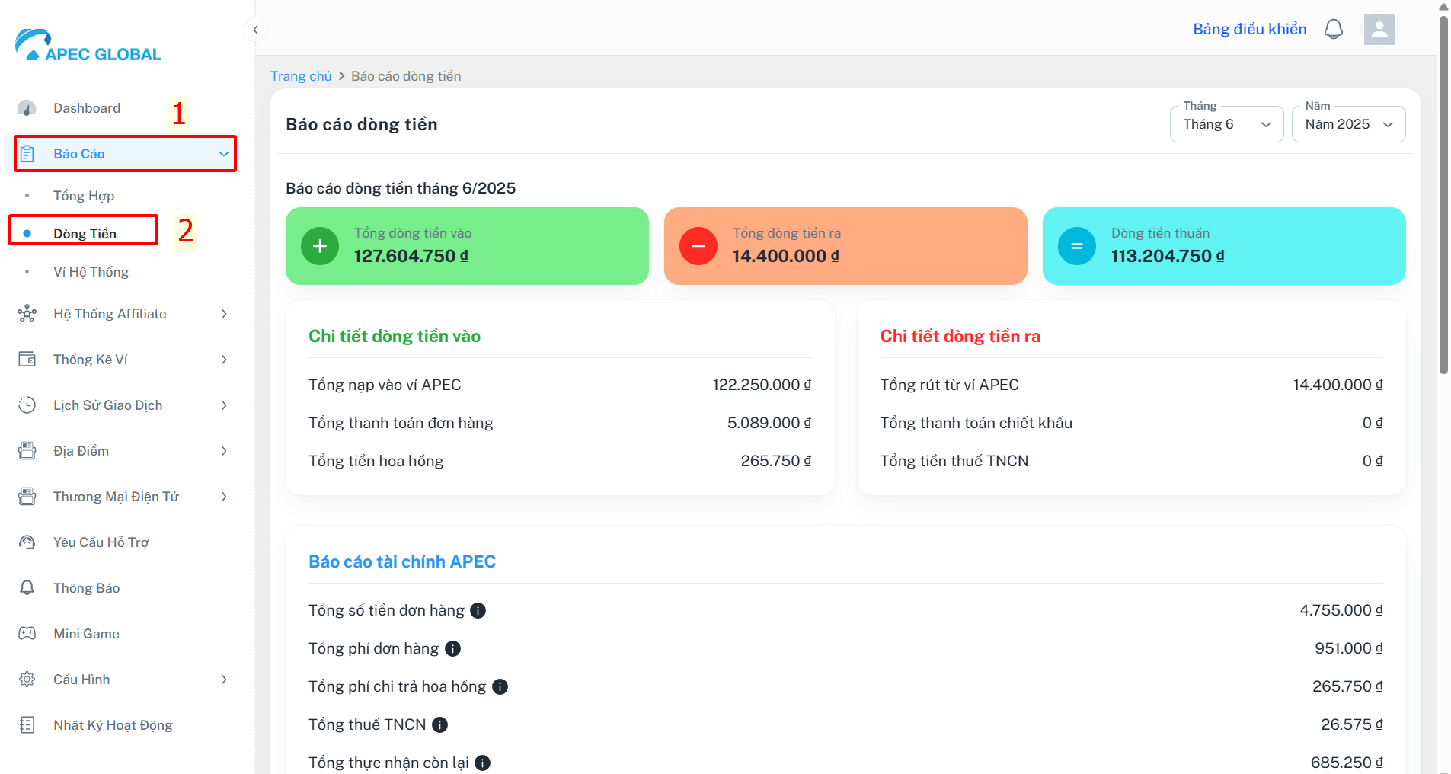Select Tổng Hợp report submenu
This screenshot has height=774, width=1451.
pos(84,196)
